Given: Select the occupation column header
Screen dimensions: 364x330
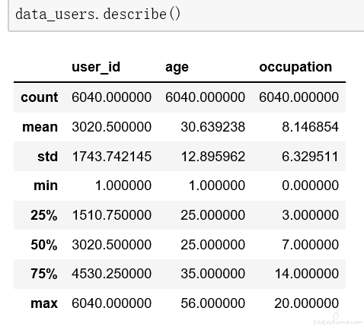Looking at the screenshot, I should [295, 68].
